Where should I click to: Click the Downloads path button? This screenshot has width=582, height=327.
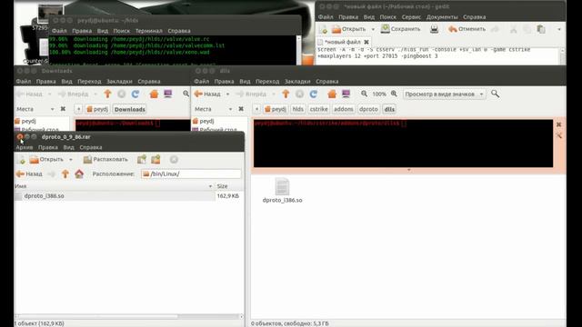[x=129, y=109]
